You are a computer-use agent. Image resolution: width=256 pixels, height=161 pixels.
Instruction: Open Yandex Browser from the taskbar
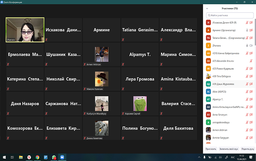29,157
